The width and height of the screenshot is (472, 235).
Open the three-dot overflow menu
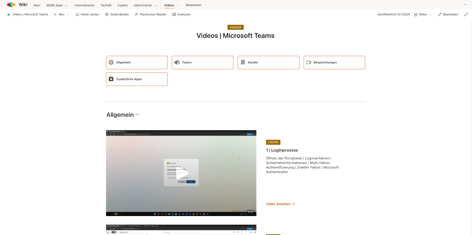pos(465,5)
